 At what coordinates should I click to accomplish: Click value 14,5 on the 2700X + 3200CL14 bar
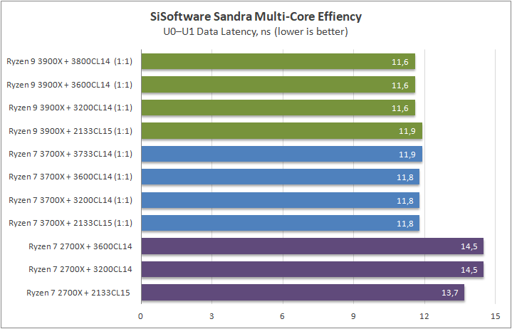pos(469,270)
